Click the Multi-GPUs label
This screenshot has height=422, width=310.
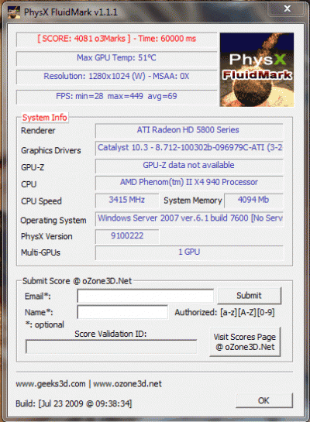tap(40, 252)
